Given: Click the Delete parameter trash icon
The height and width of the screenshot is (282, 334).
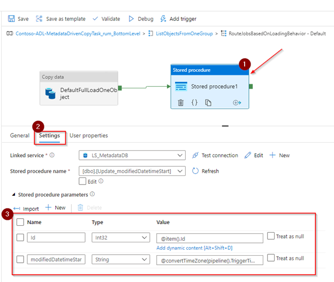Looking at the screenshot, I should (80, 207).
